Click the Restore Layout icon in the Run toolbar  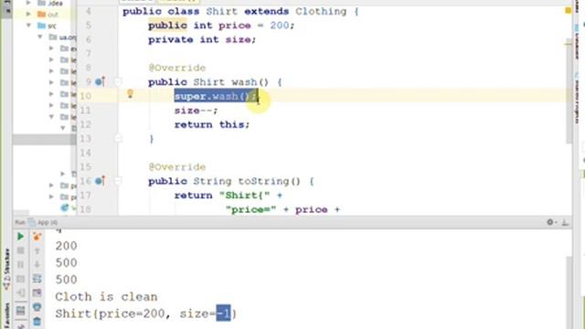(x=20, y=311)
